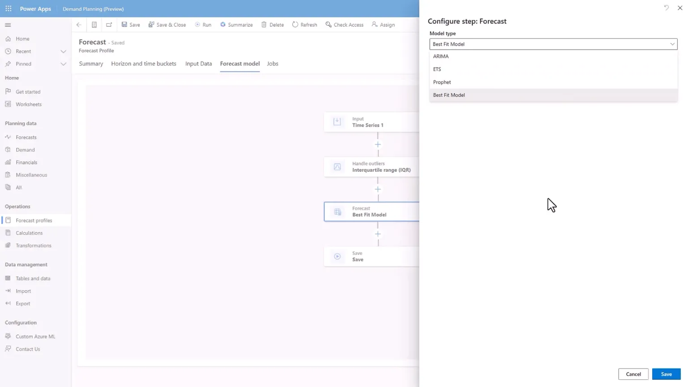This screenshot has height=387, width=688.
Task: Assign the forecast profile
Action: [x=383, y=25]
